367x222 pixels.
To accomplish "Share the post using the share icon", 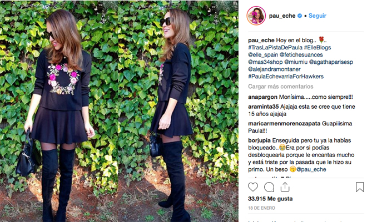I will (285, 187).
